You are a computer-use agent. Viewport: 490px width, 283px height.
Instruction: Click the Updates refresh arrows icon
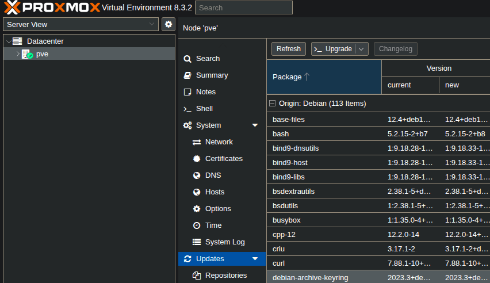point(187,259)
